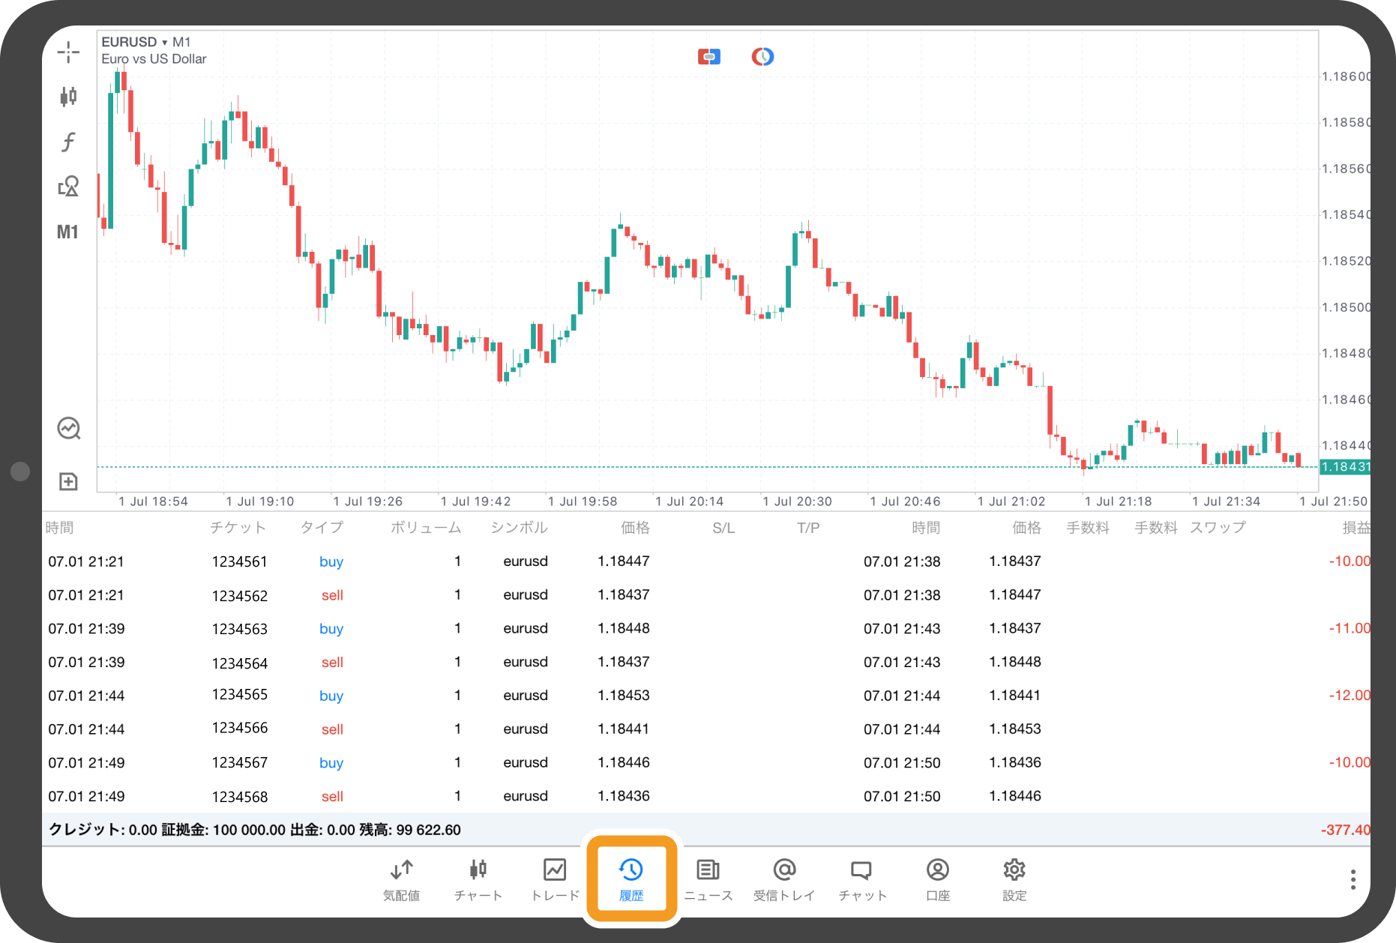Sort history by 損益 profit column header
Viewport: 1396px width, 943px height.
[1355, 528]
